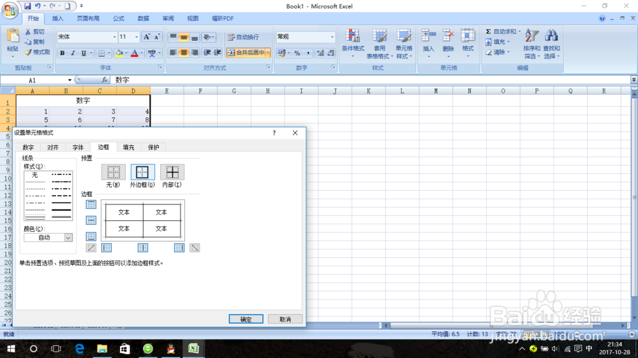Increase font size with large A
This screenshot has height=358, width=638.
click(x=147, y=37)
